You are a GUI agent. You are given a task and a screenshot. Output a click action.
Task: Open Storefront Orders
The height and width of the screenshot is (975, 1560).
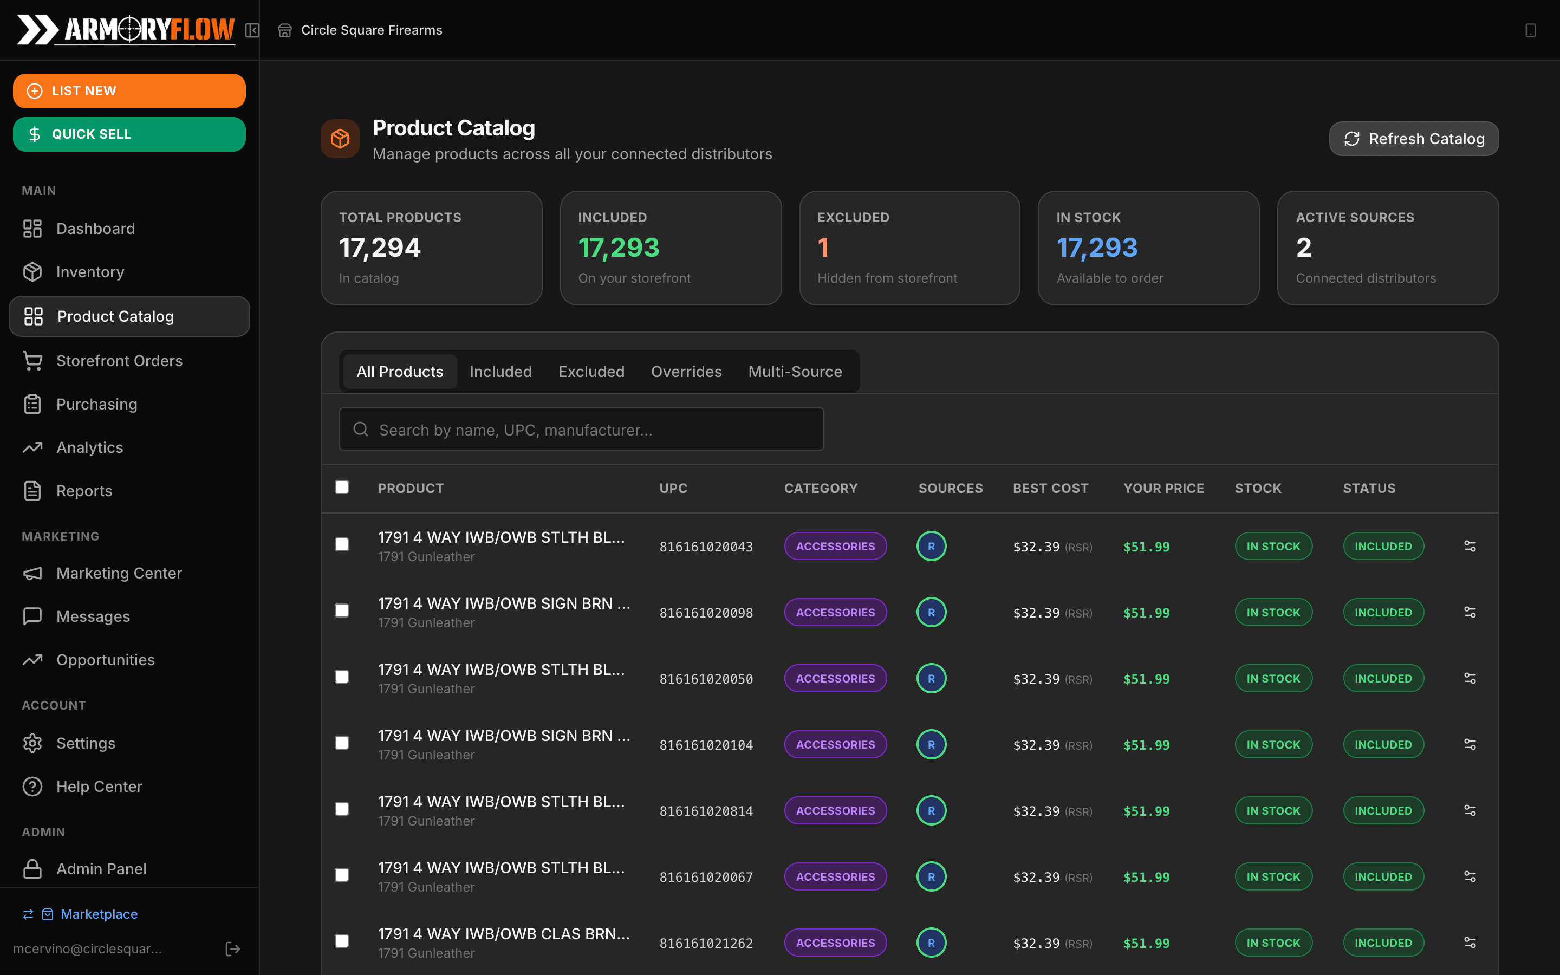(x=119, y=360)
